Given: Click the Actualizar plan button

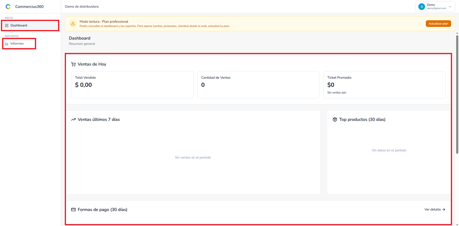Looking at the screenshot, I should [x=438, y=23].
